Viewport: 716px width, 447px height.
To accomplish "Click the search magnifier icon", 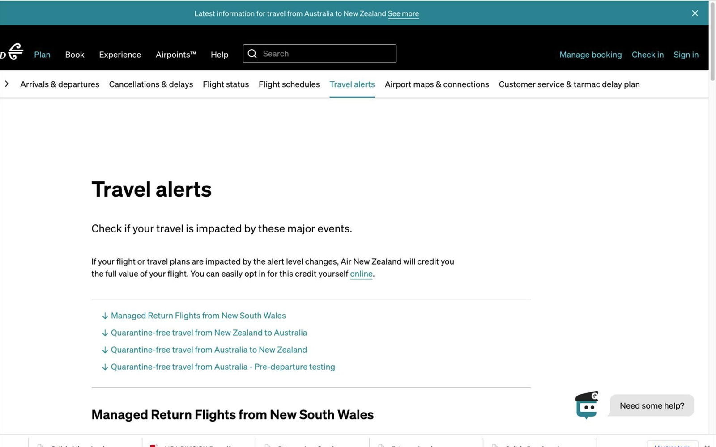I will [253, 53].
